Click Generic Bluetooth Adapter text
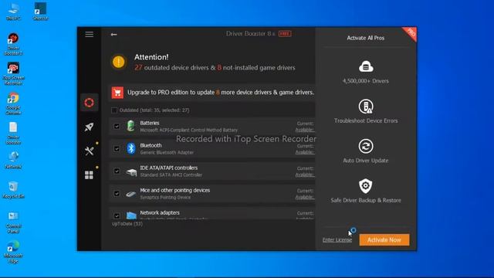 pos(167,152)
